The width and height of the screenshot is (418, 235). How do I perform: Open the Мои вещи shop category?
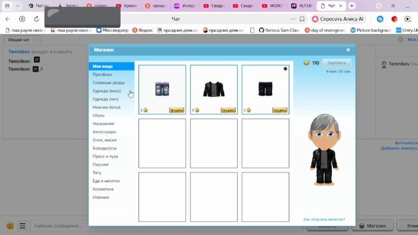(112, 67)
